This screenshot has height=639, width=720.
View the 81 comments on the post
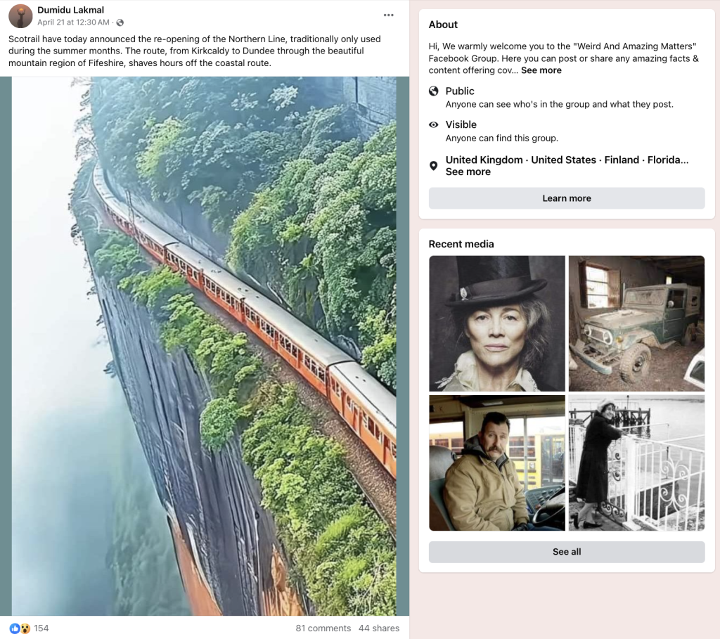(x=323, y=628)
